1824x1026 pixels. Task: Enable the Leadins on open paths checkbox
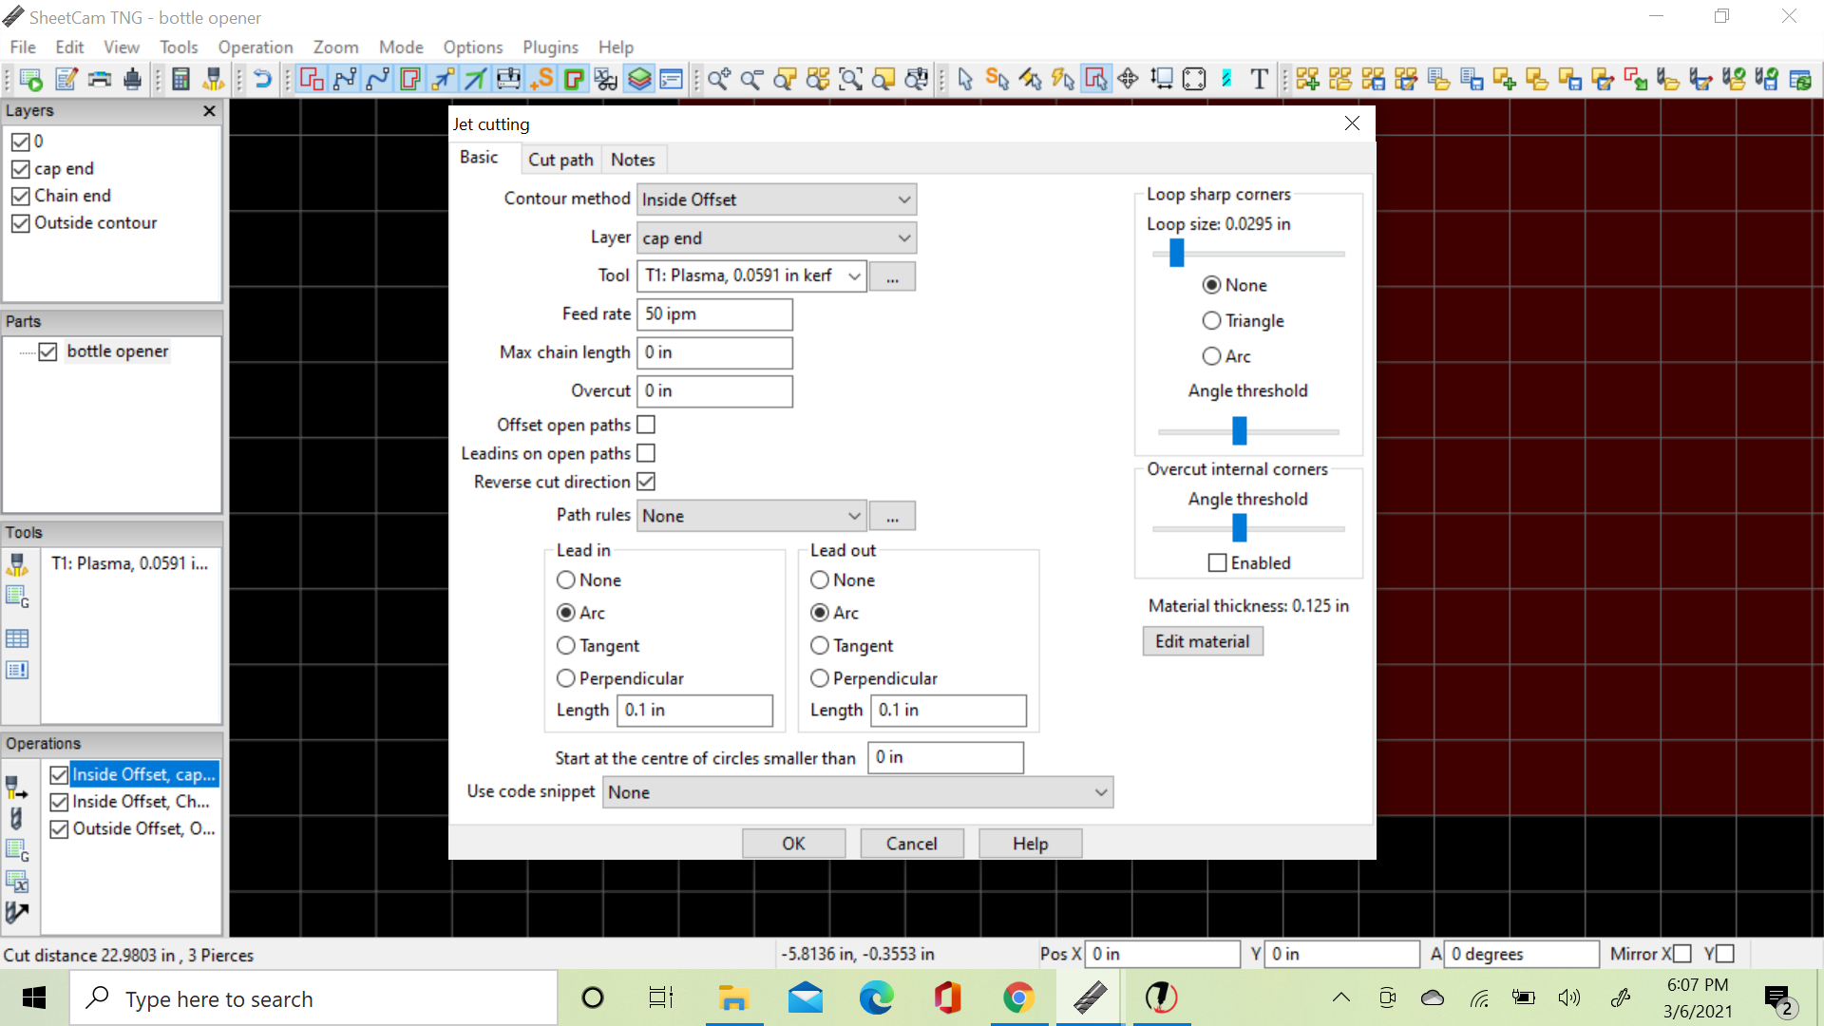(x=646, y=453)
